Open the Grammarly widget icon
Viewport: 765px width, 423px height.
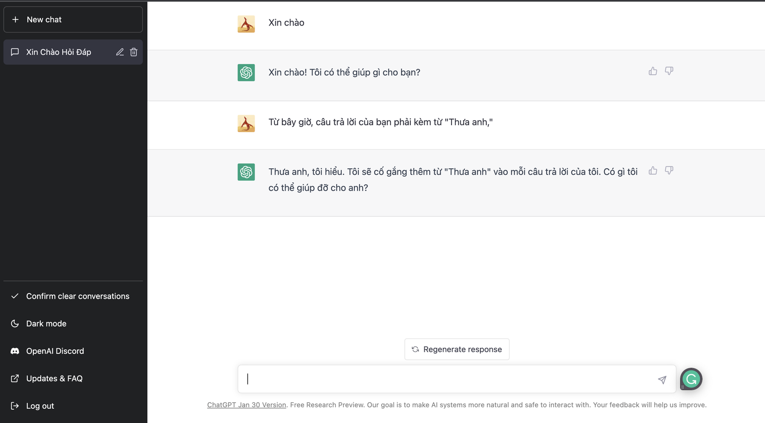(x=691, y=379)
